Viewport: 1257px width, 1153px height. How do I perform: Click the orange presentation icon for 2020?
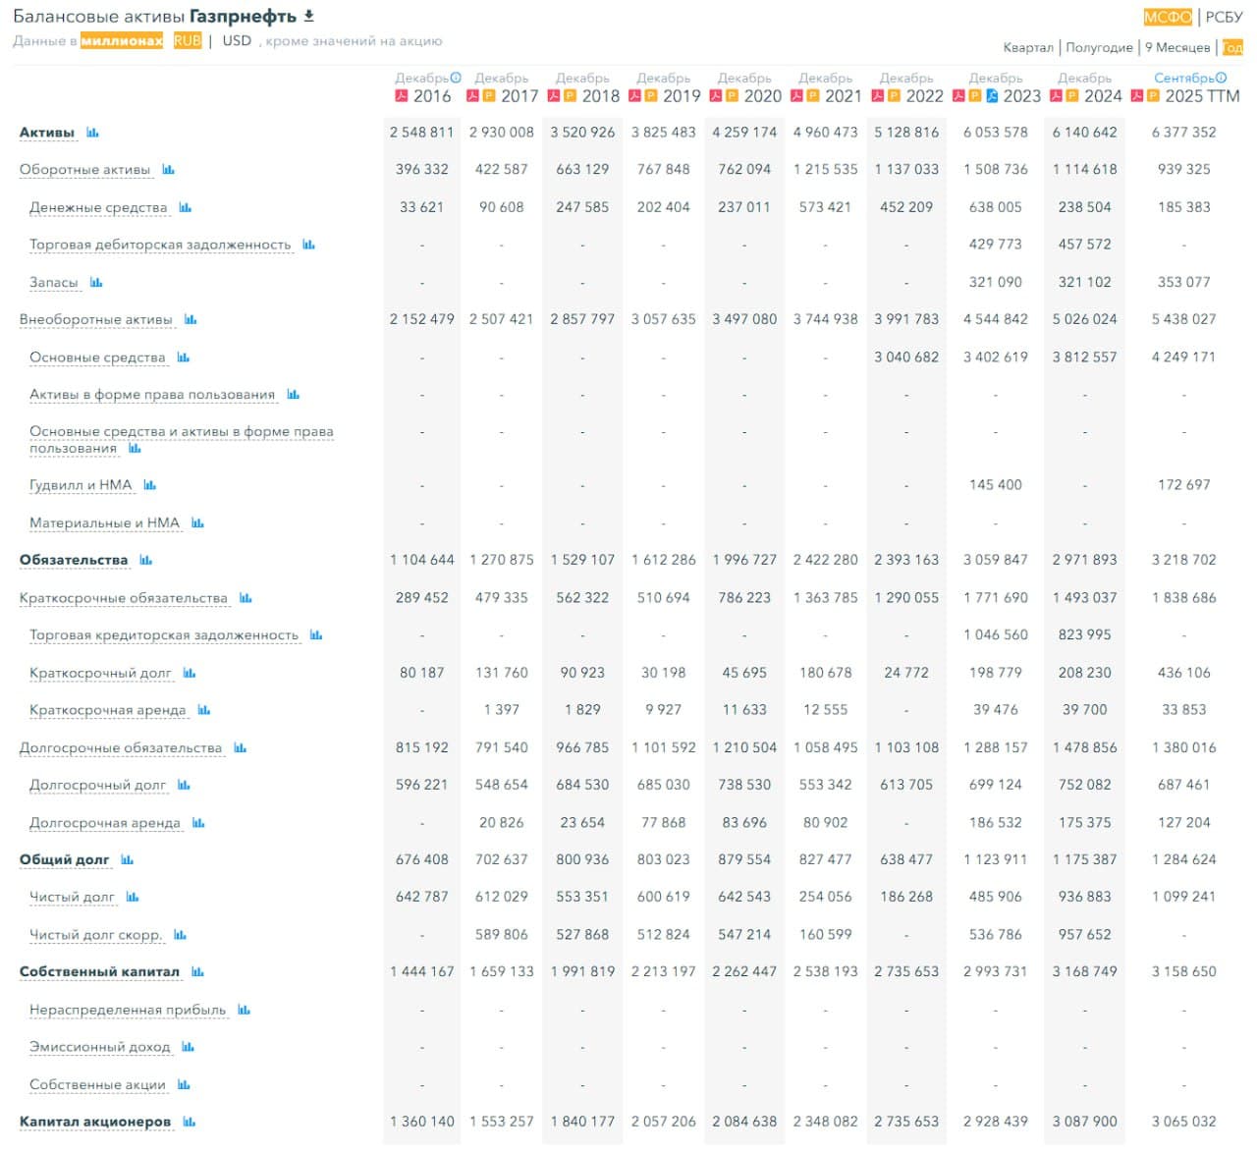click(732, 96)
